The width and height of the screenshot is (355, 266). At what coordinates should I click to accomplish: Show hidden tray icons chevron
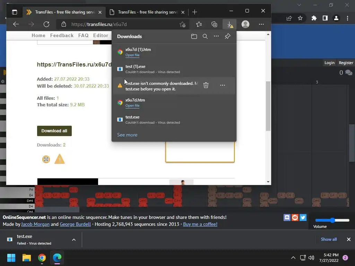(293, 258)
